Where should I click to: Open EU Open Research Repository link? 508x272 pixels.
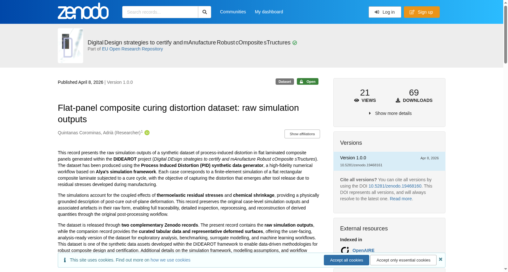(132, 49)
